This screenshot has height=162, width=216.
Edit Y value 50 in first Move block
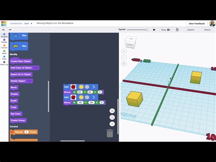click(90, 92)
